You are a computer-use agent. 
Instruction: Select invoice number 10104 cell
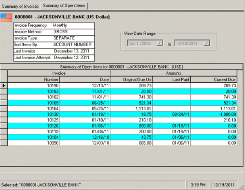[33, 137]
